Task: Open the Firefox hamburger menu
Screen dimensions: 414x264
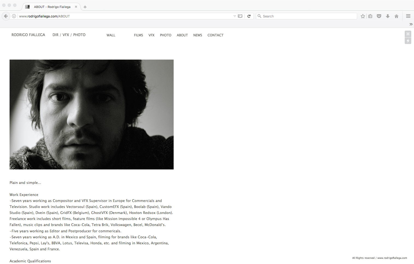Action: point(408,16)
